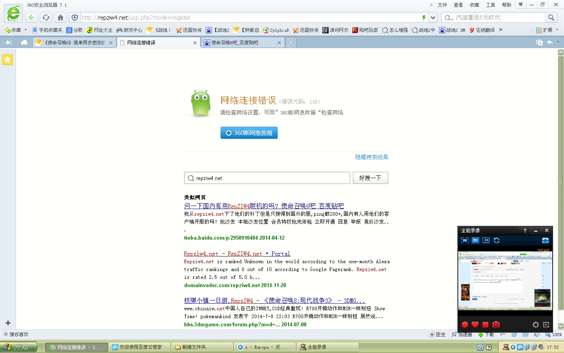Open the skin changer shirt icon

coord(521,5)
